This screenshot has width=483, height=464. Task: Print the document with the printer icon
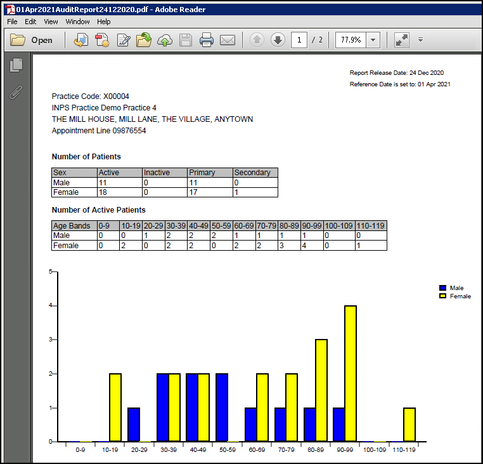tap(207, 40)
